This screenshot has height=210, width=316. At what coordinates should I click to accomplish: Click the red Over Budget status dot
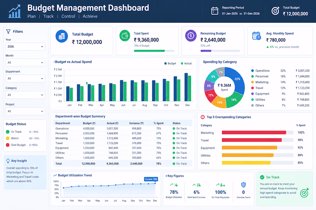tap(8, 145)
